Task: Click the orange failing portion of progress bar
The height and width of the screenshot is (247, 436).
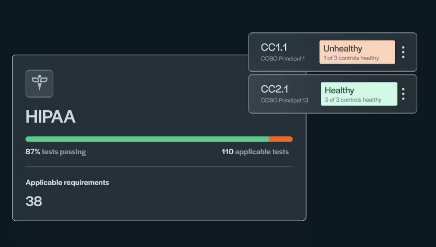Action: (x=281, y=139)
